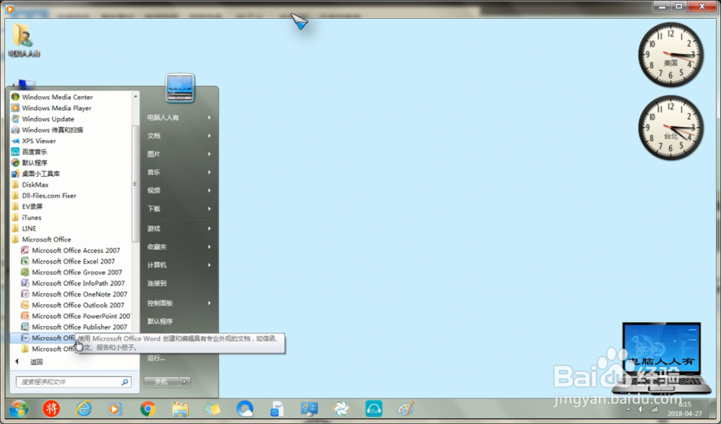The height and width of the screenshot is (424, 721).
Task: Launch Paint from the taskbar palette icon
Action: tap(406, 408)
